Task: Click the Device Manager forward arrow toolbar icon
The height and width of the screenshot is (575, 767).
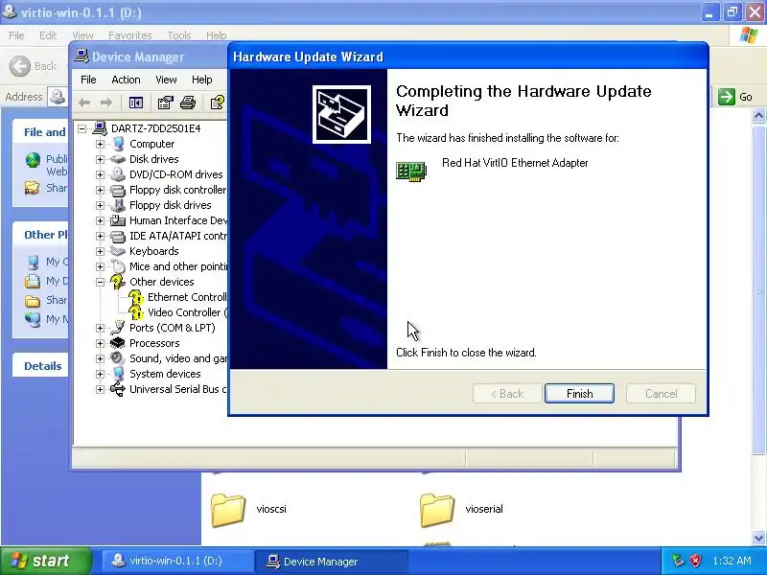Action: click(x=106, y=103)
